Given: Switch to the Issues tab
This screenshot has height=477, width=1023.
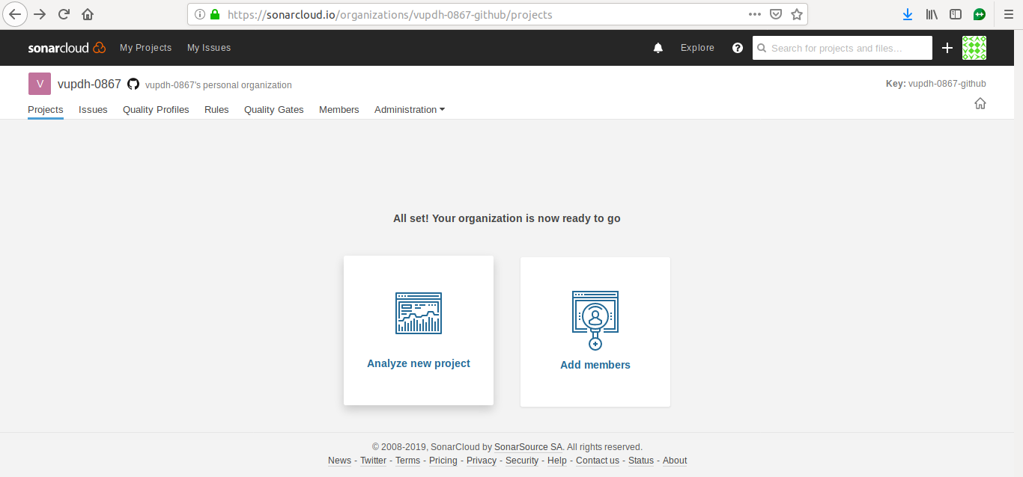Looking at the screenshot, I should tap(93, 110).
